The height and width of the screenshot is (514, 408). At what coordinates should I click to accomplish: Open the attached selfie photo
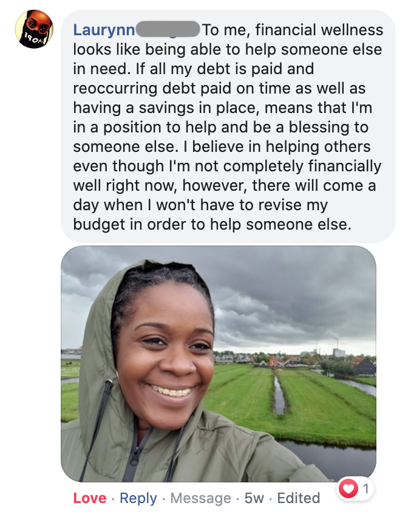pos(219,364)
